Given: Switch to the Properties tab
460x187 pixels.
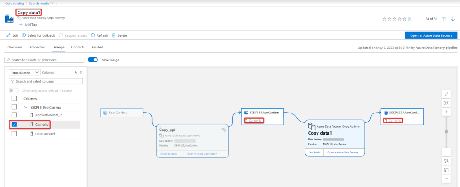Looking at the screenshot, I should pyautogui.click(x=37, y=47).
